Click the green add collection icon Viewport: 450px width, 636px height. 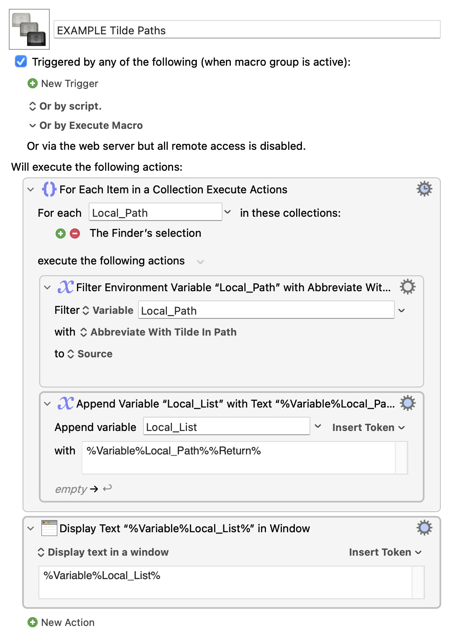tap(61, 233)
